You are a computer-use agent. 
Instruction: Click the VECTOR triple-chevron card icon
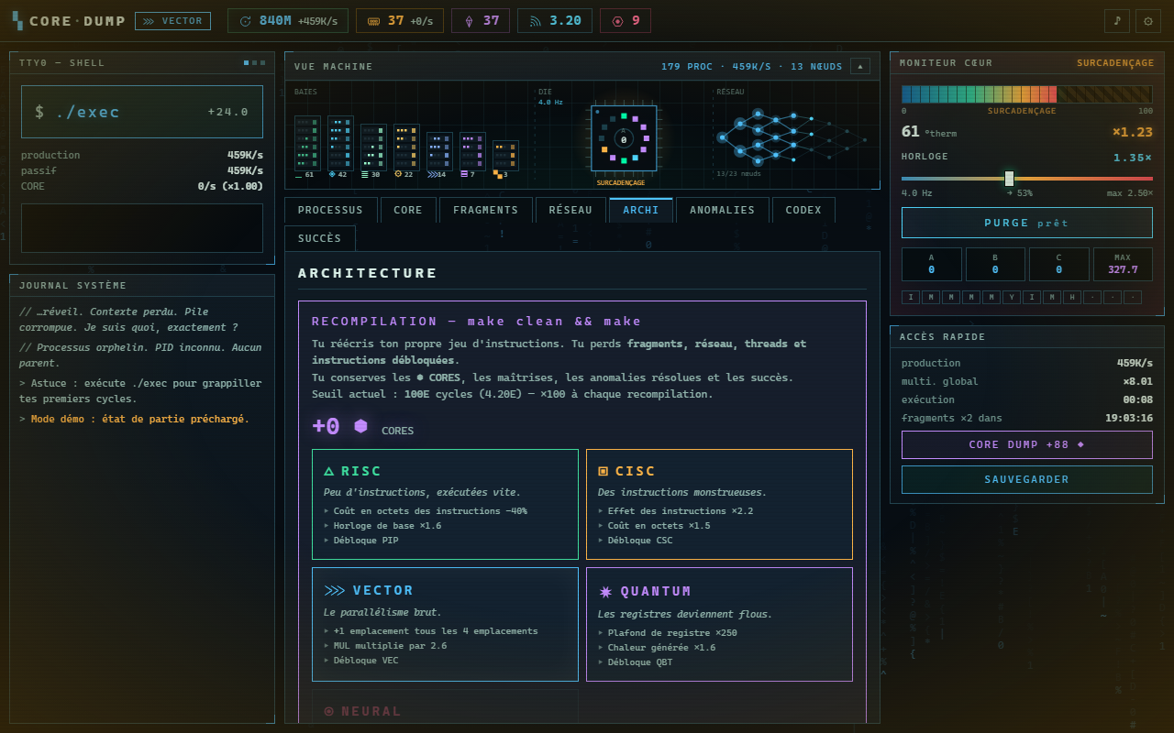tap(335, 590)
